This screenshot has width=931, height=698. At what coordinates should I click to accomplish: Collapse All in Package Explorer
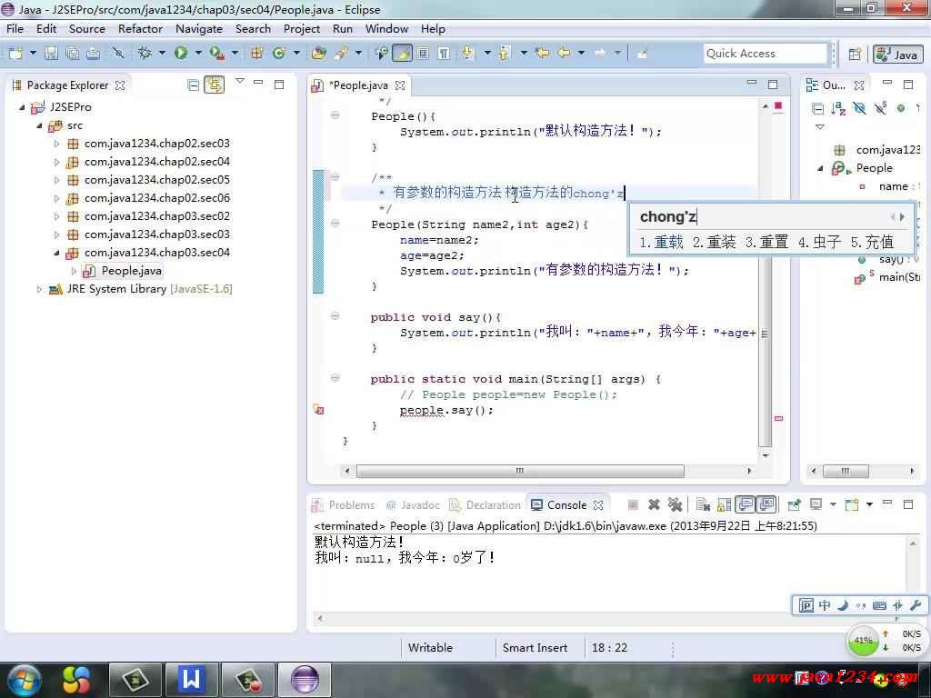tap(193, 85)
